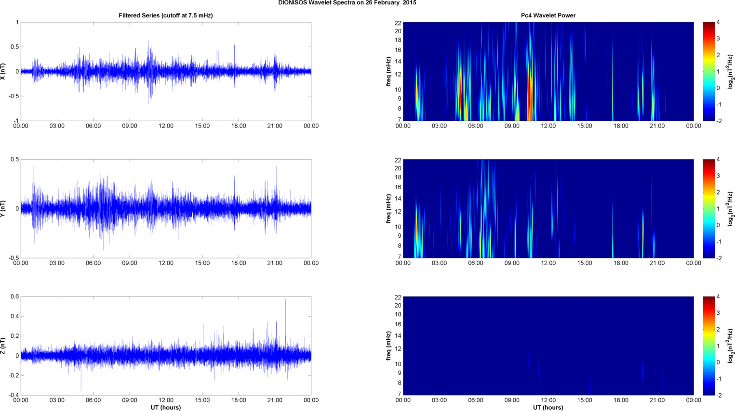Click the '4' value on the top colorbar scale

coord(719,23)
